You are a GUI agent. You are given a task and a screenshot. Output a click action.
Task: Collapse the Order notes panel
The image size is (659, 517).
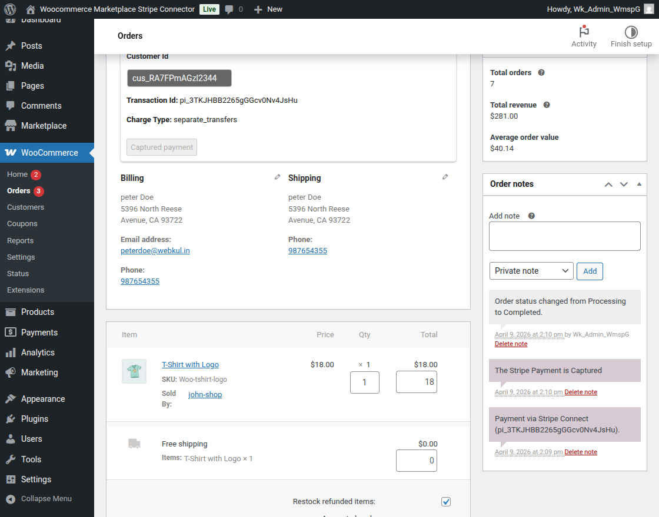[x=639, y=184]
